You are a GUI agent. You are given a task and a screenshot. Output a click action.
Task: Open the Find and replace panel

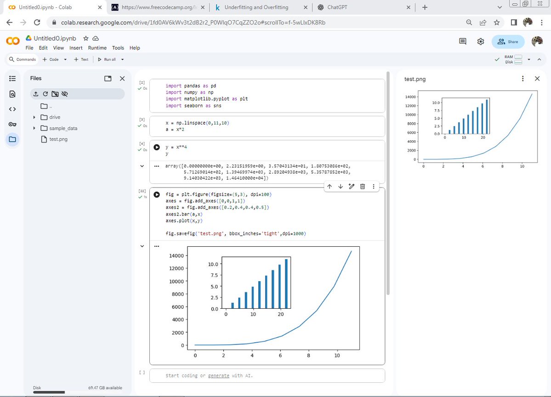[x=12, y=94]
